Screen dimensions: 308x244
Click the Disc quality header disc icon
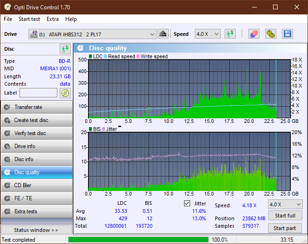[81, 48]
